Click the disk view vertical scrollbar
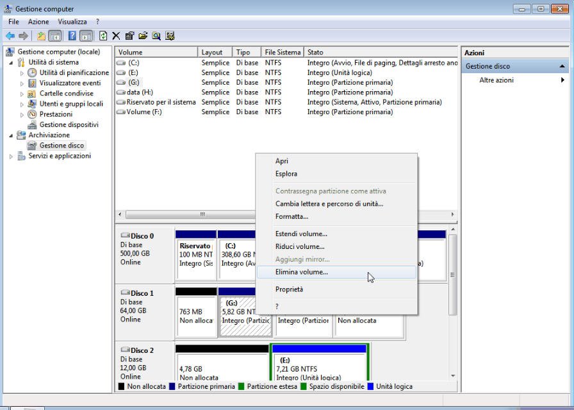This screenshot has height=410, width=574. pos(453,274)
